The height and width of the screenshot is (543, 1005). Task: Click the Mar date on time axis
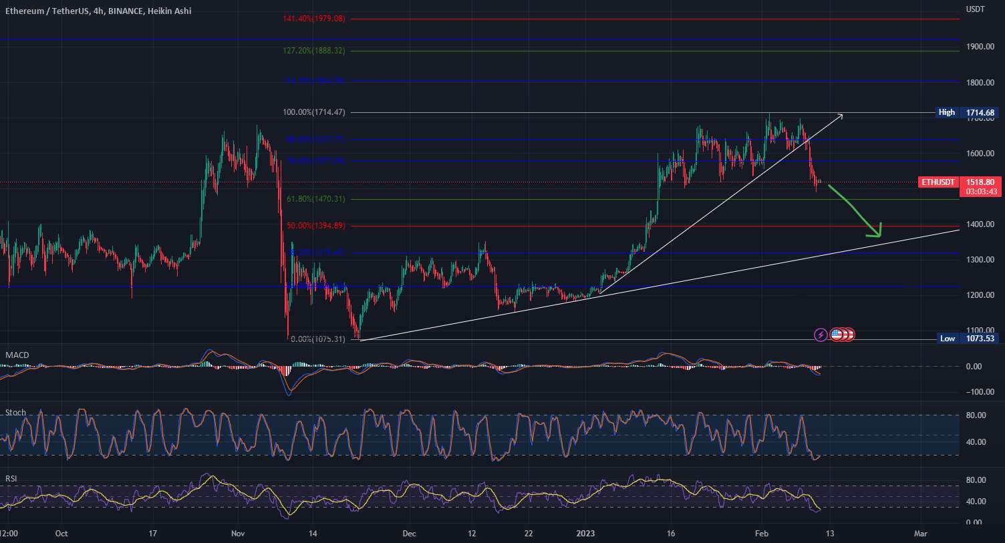tap(921, 534)
